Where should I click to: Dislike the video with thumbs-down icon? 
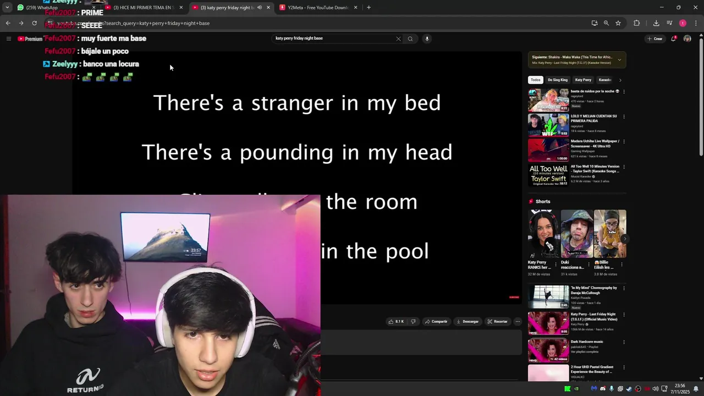pos(413,322)
